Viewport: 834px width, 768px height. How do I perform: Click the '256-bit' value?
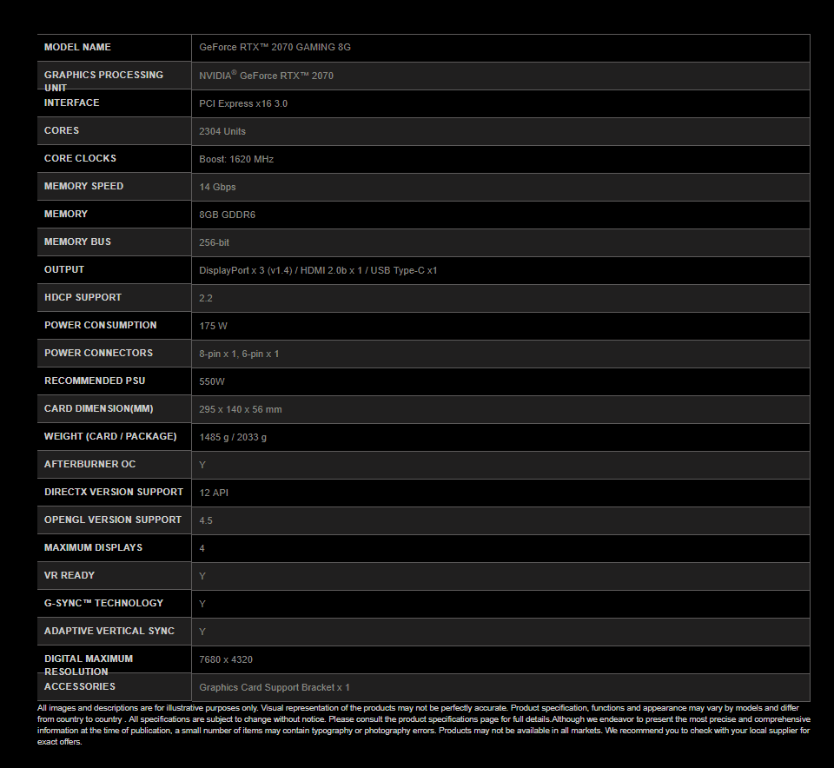(214, 242)
